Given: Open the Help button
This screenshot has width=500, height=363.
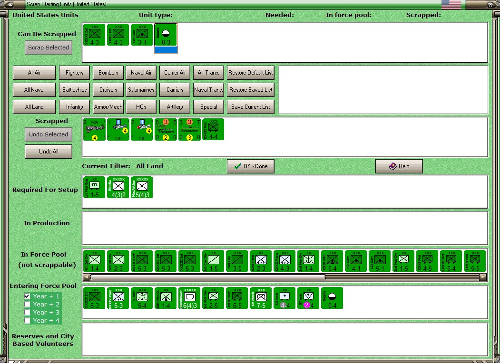Looking at the screenshot, I should coord(399,166).
